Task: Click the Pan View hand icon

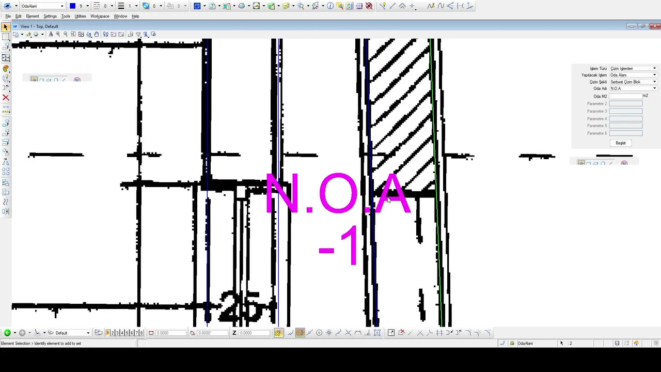Action: (x=96, y=34)
